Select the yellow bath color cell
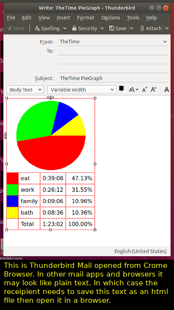Viewport: 174px width, 310px height. click(x=13, y=213)
